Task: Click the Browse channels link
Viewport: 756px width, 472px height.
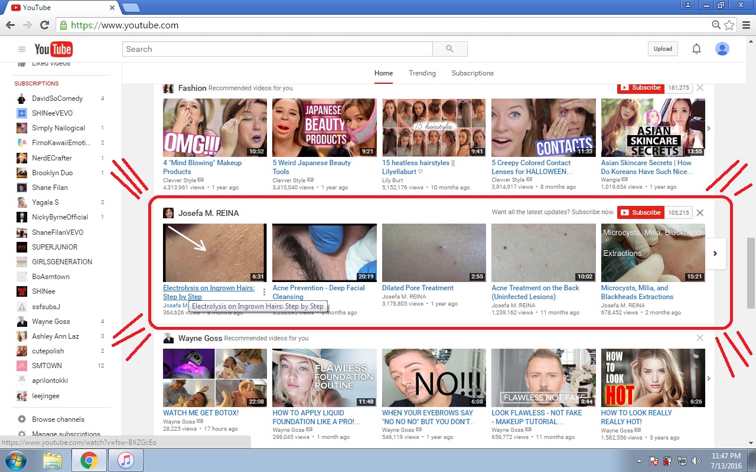Action: pyautogui.click(x=58, y=419)
